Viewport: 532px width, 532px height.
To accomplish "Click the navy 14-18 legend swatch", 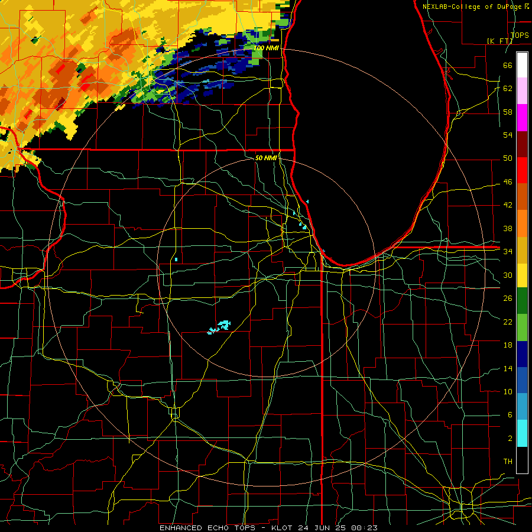I will (522, 354).
